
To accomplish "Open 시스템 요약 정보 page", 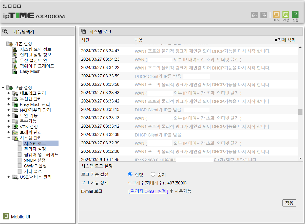I will click(x=35, y=49).
